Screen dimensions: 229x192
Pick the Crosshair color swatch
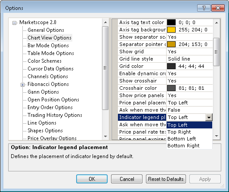(171, 88)
